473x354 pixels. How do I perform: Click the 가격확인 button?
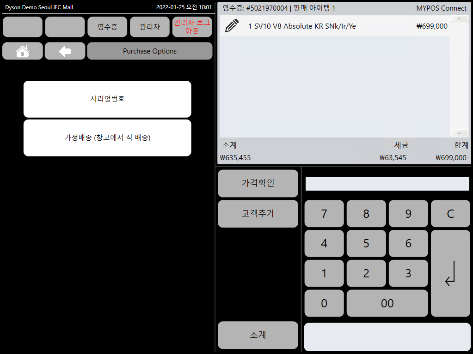[x=258, y=183]
